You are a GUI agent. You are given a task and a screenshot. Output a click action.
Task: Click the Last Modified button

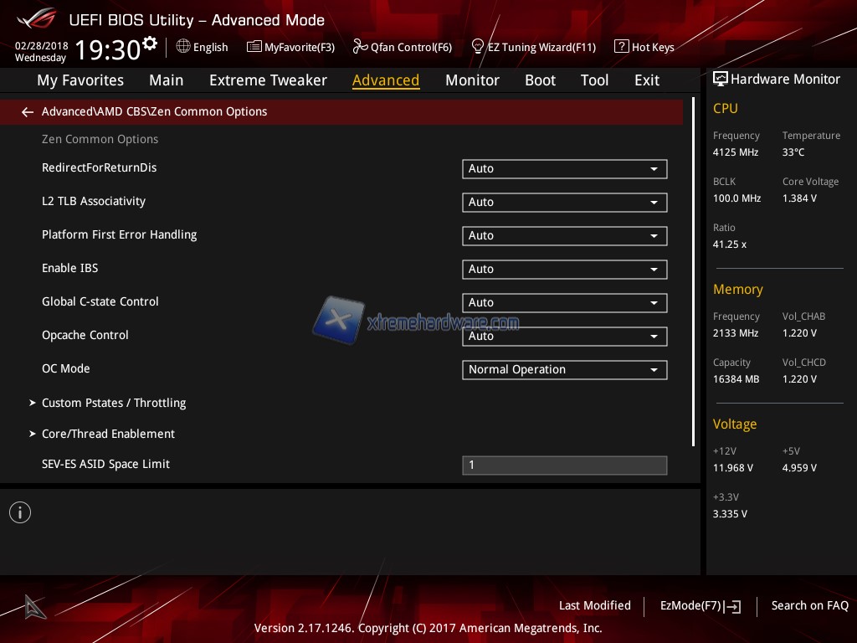(594, 605)
